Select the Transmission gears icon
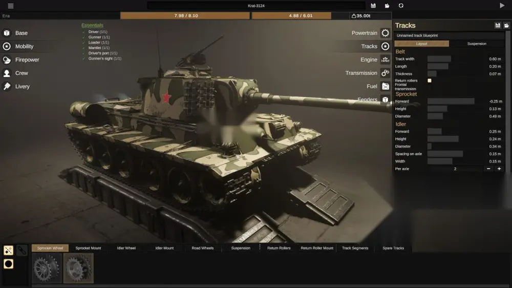The height and width of the screenshot is (288, 512). point(386,73)
